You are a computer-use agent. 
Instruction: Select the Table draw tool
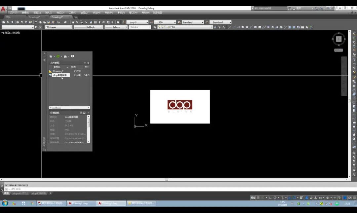click(302, 27)
